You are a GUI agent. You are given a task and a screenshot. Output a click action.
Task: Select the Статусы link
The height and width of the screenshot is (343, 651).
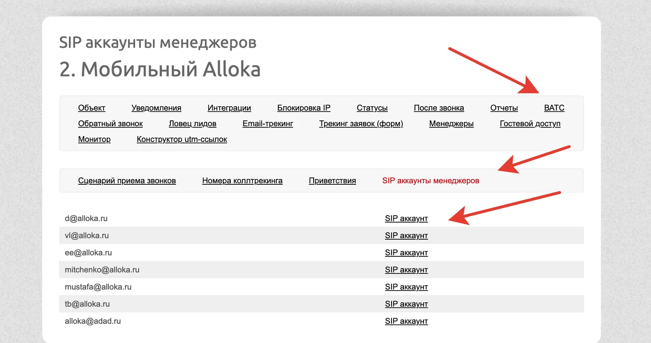click(372, 108)
